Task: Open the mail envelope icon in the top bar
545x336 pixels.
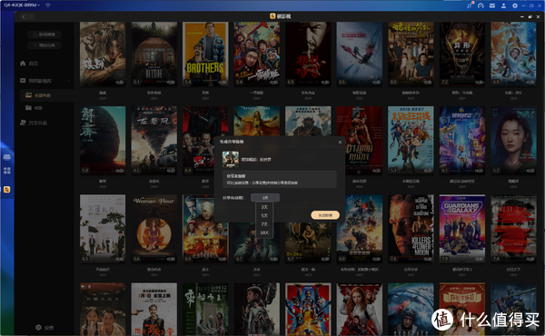Action: click(x=492, y=5)
